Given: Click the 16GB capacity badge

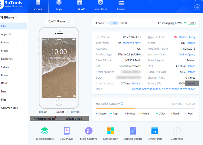Looking at the screenshot, I should click(114, 23).
